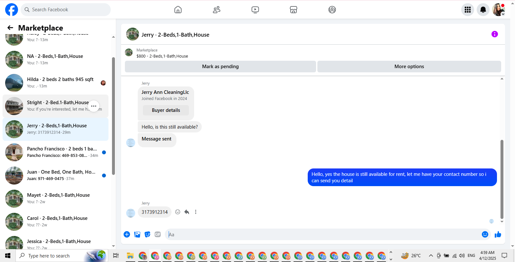Open the Stright 2-Bed.1-Bath,House conversation
Image resolution: width=515 pixels, height=262 pixels.
point(55,106)
